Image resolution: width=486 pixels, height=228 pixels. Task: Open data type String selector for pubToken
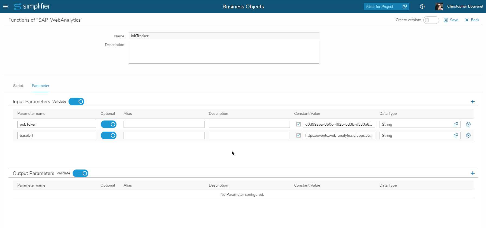[420, 124]
